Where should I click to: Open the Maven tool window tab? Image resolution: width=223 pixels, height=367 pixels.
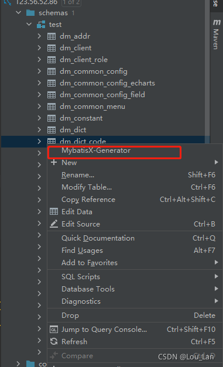click(x=216, y=34)
